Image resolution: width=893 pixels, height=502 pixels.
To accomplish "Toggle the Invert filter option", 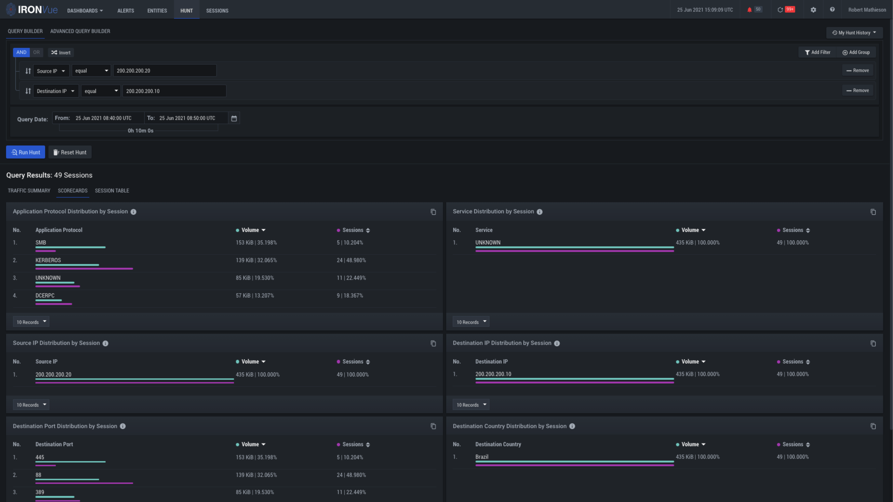I will click(61, 53).
